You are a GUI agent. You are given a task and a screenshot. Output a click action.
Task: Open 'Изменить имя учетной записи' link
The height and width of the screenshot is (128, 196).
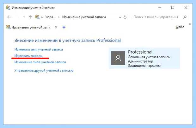[x=39, y=49]
